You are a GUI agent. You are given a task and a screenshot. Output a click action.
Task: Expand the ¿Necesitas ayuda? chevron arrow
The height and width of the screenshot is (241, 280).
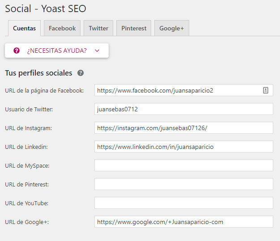coord(97,51)
